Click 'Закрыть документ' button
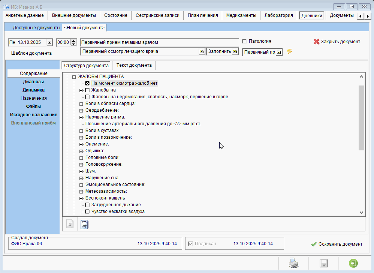 coord(337,42)
